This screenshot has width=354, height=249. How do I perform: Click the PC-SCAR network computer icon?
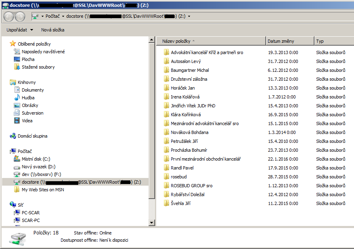click(17, 213)
